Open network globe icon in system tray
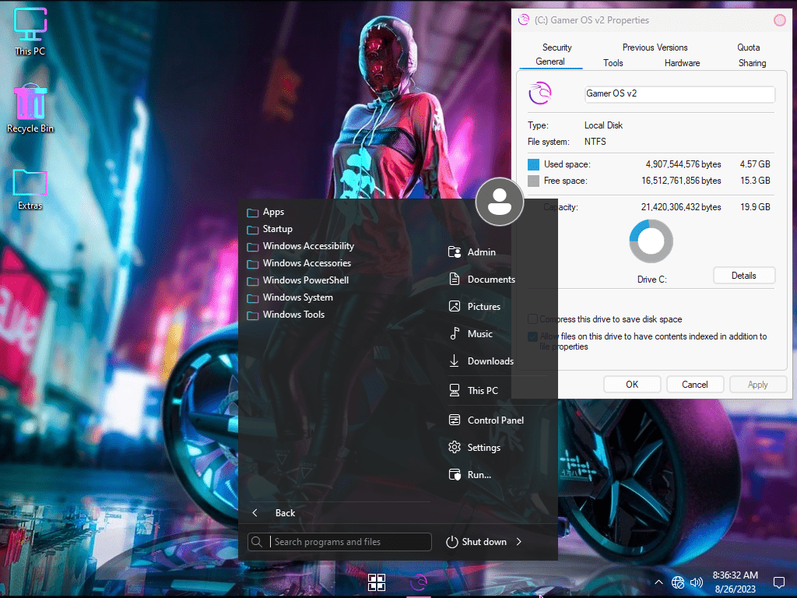The image size is (797, 598). click(678, 582)
